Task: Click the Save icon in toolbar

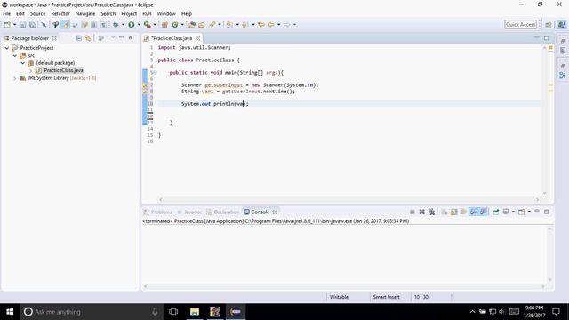Action: (x=22, y=25)
